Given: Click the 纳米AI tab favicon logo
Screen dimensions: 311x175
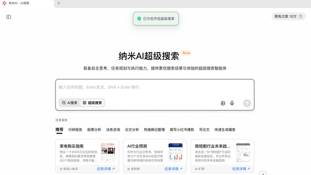Looking at the screenshot, I should pyautogui.click(x=4, y=3).
